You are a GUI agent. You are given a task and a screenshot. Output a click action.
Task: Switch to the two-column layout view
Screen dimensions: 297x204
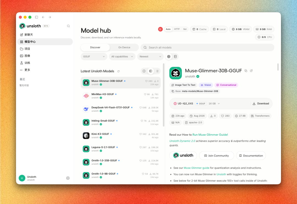(144, 71)
